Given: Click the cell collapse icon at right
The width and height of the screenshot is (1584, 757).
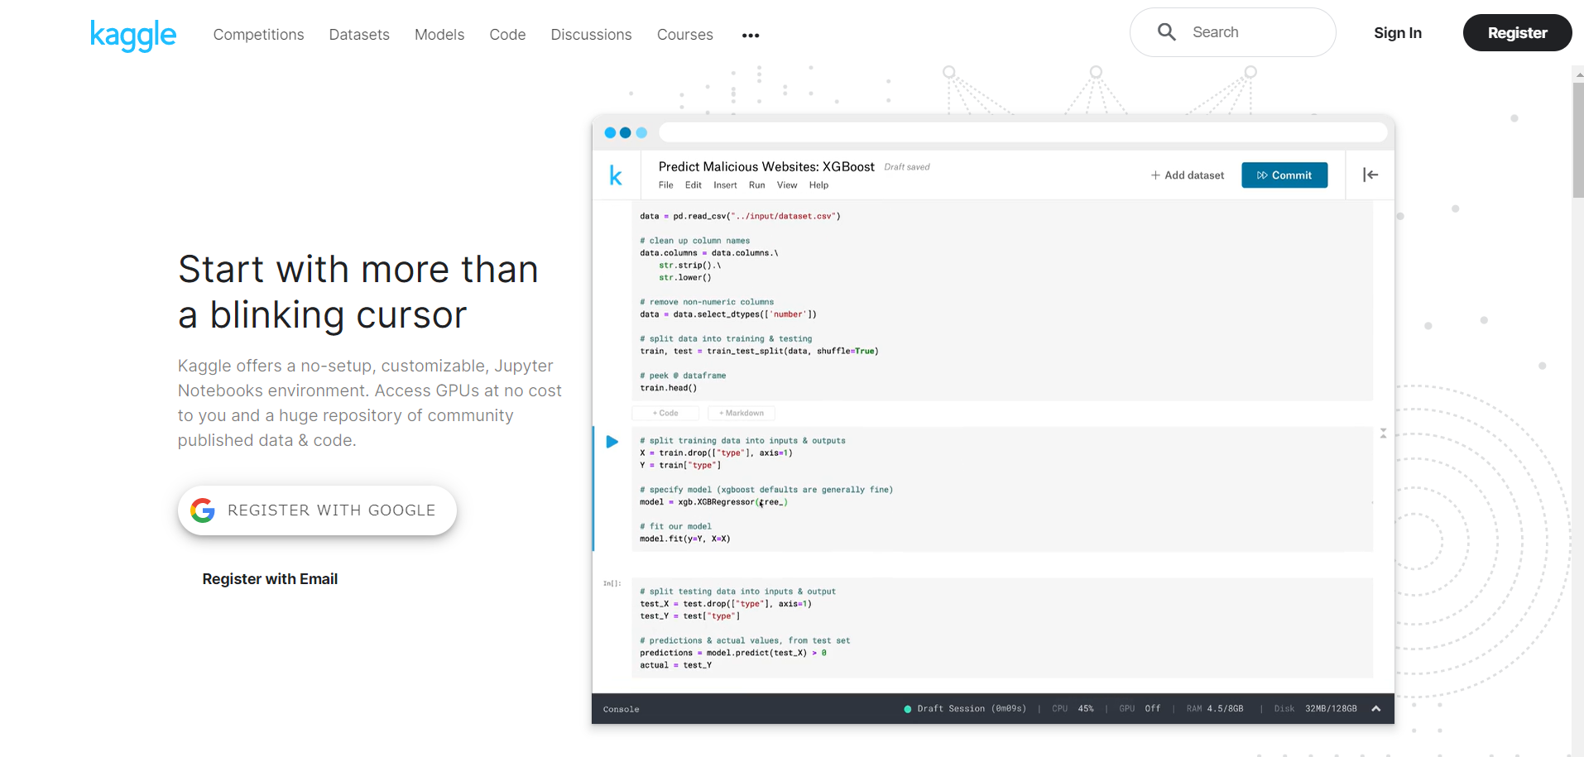Looking at the screenshot, I should tap(1383, 434).
